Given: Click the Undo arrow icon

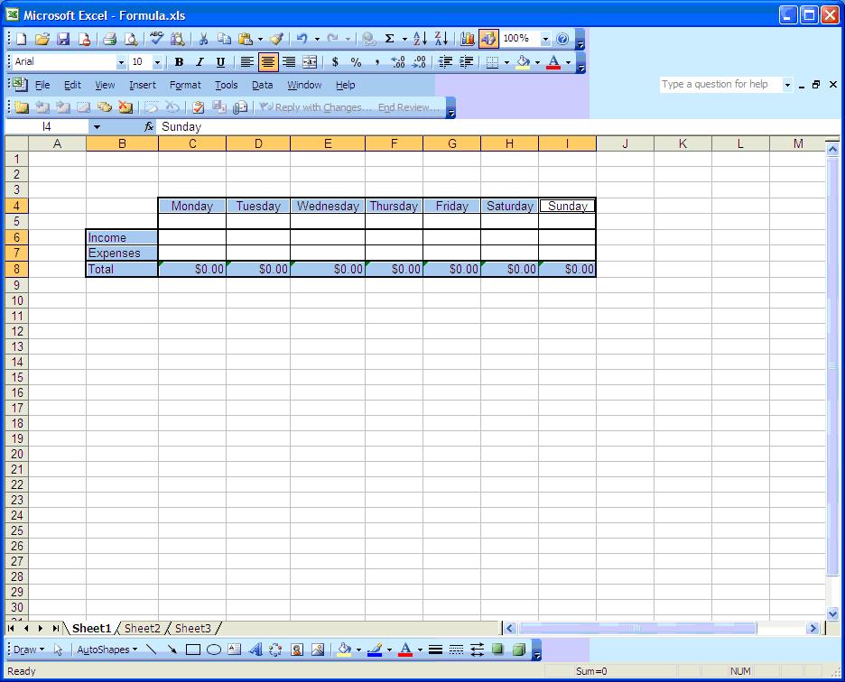Looking at the screenshot, I should pos(302,39).
